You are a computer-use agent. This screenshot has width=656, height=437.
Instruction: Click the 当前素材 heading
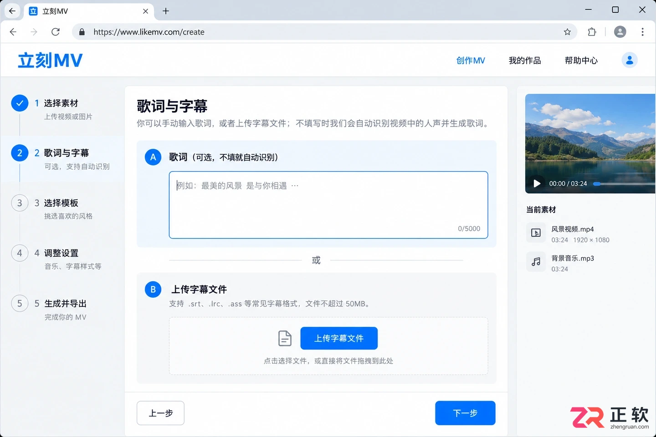541,210
